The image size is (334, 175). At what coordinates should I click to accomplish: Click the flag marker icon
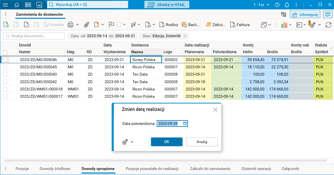[111, 25]
